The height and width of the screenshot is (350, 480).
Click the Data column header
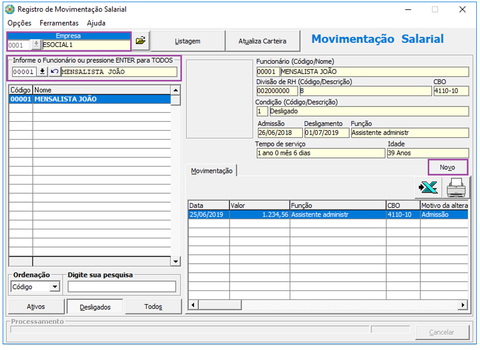209,205
